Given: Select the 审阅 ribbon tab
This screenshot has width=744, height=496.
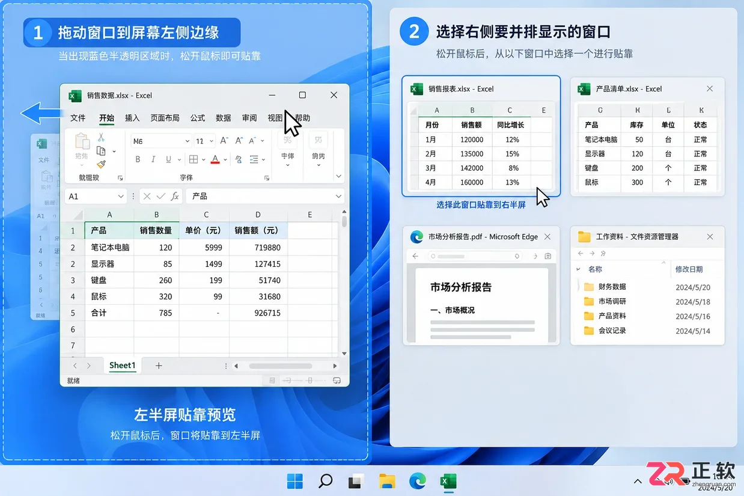Looking at the screenshot, I should 249,118.
